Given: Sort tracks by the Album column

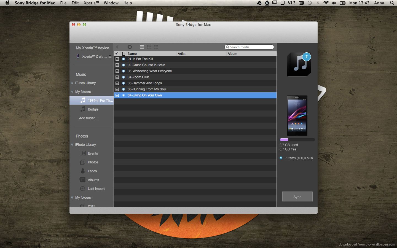Looking at the screenshot, I should [x=251, y=54].
